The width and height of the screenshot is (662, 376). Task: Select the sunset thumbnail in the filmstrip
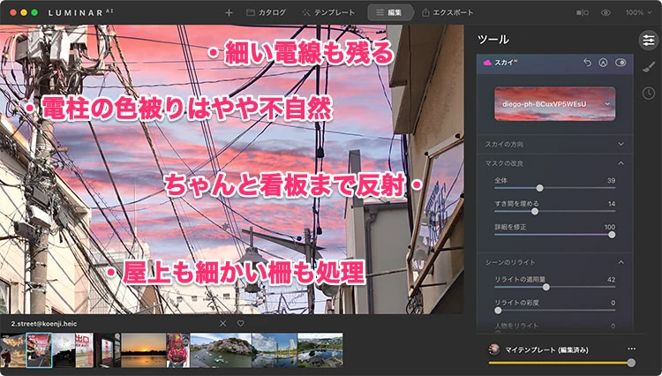pyautogui.click(x=143, y=350)
